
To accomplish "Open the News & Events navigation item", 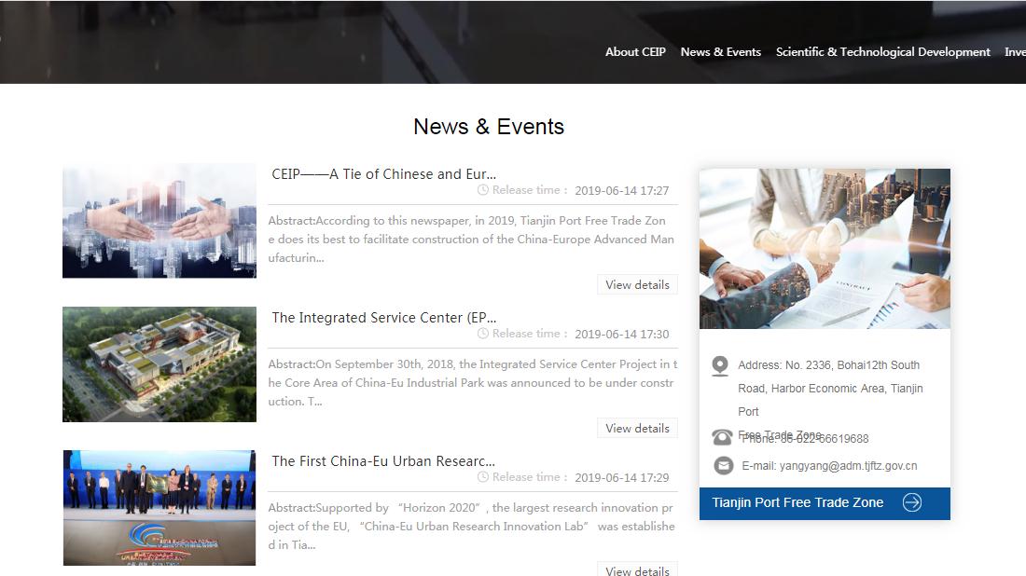I will click(720, 51).
